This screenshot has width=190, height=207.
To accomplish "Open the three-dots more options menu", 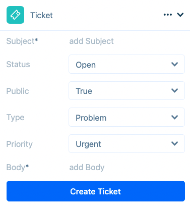I will (x=168, y=15).
